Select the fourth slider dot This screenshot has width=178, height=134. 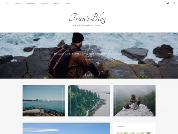pyautogui.click(x=91, y=75)
